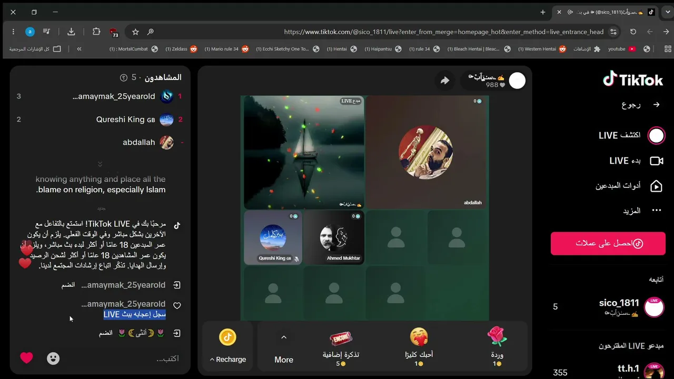Open the Western Hentai bookmark

click(x=542, y=49)
